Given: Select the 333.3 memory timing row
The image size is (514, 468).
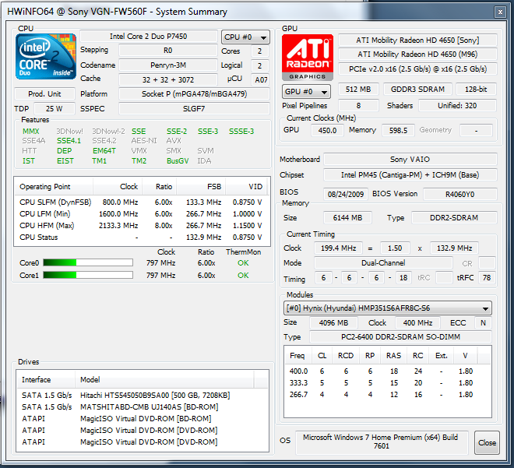Looking at the screenshot, I should point(388,383).
